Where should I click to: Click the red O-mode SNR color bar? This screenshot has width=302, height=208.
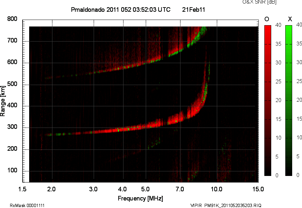click(268, 100)
